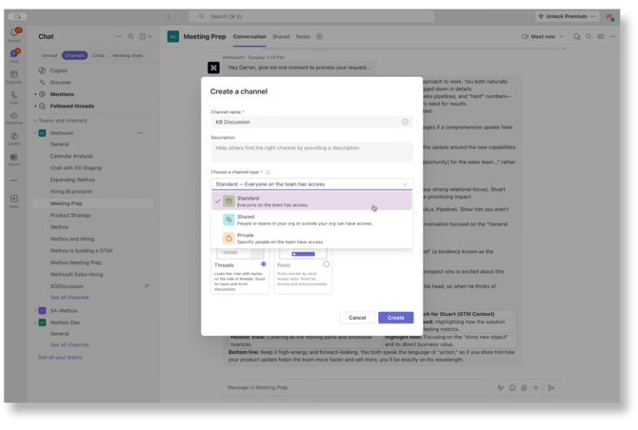Open the Calls app icon
The height and width of the screenshot is (430, 638).
pos(14,96)
